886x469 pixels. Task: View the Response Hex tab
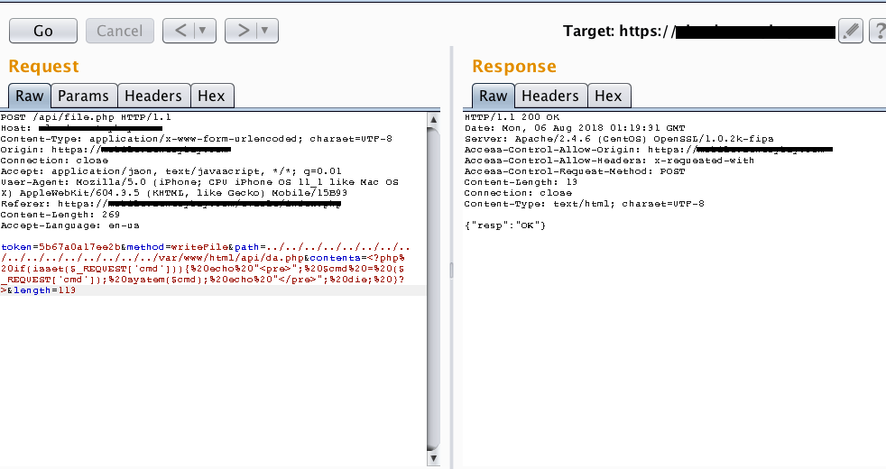click(608, 96)
